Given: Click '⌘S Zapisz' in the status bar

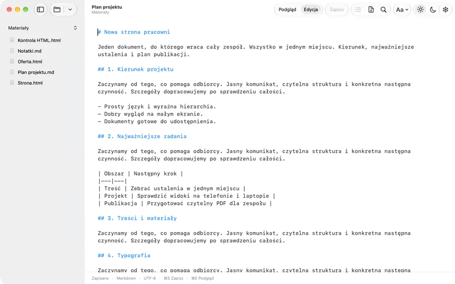Looking at the screenshot, I should [x=173, y=278].
